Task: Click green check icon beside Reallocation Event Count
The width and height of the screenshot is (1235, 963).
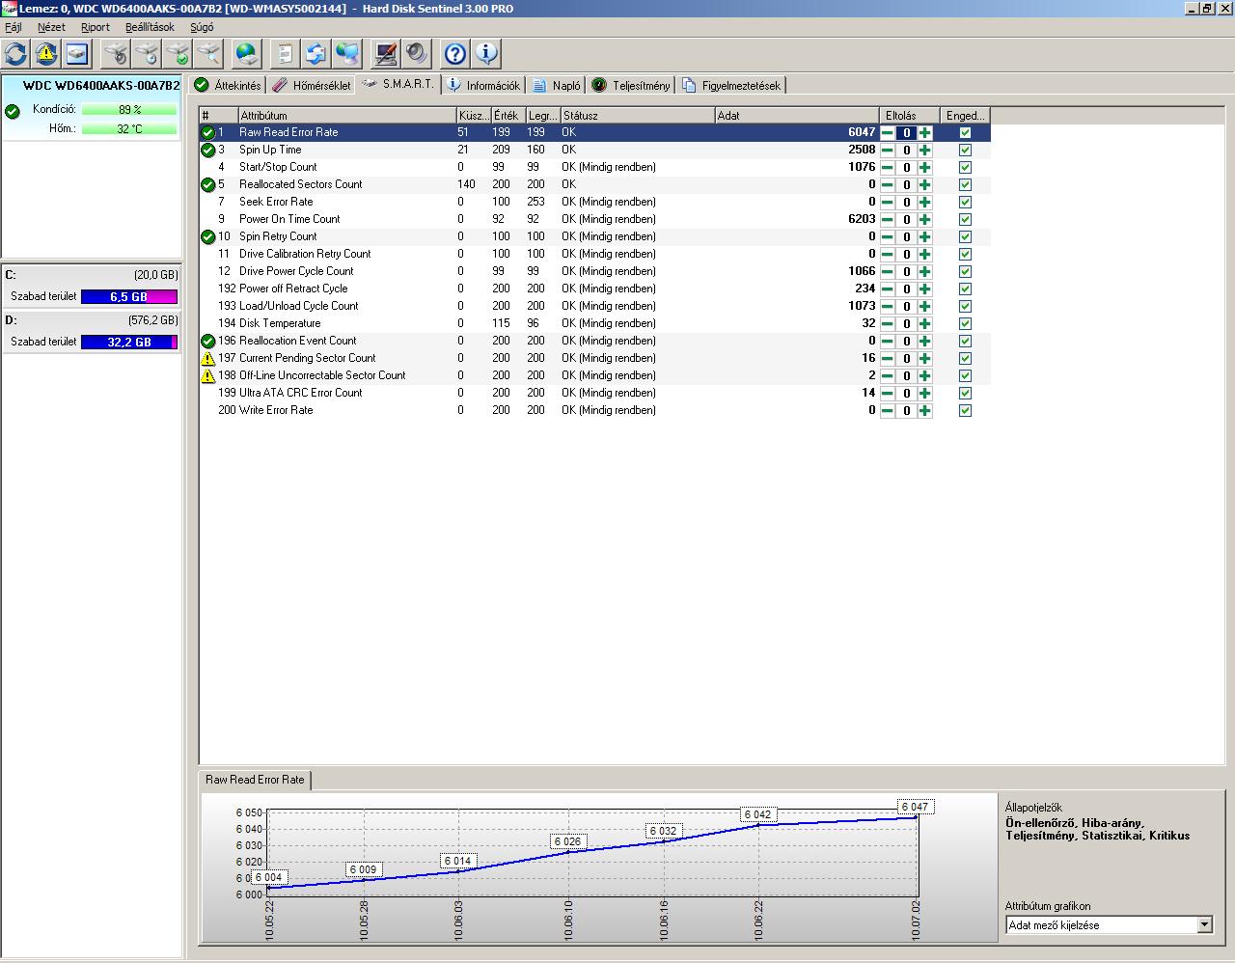Action: pyautogui.click(x=207, y=341)
